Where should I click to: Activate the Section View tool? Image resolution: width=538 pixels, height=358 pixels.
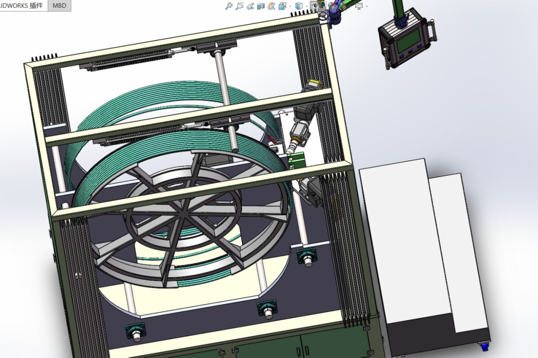261,6
